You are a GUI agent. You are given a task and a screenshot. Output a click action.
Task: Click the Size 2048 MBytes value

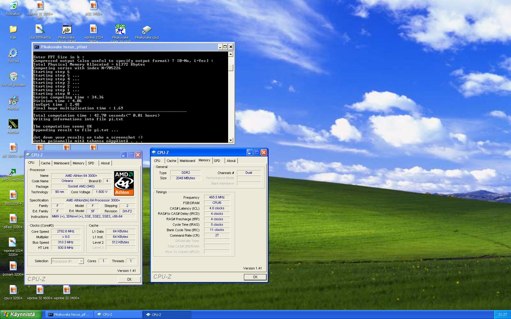[186, 178]
